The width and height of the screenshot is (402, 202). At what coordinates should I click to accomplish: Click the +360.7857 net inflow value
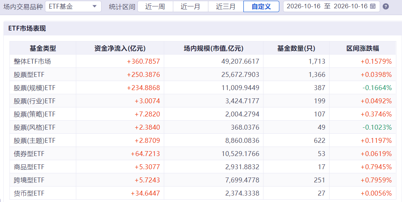pyautogui.click(x=143, y=61)
